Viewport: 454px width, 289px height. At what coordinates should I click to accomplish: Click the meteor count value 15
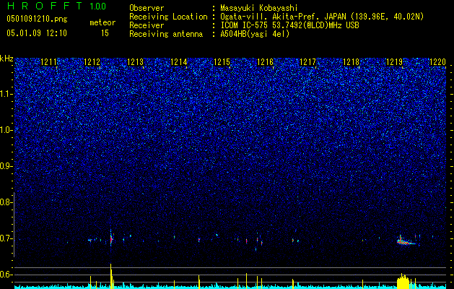click(105, 33)
